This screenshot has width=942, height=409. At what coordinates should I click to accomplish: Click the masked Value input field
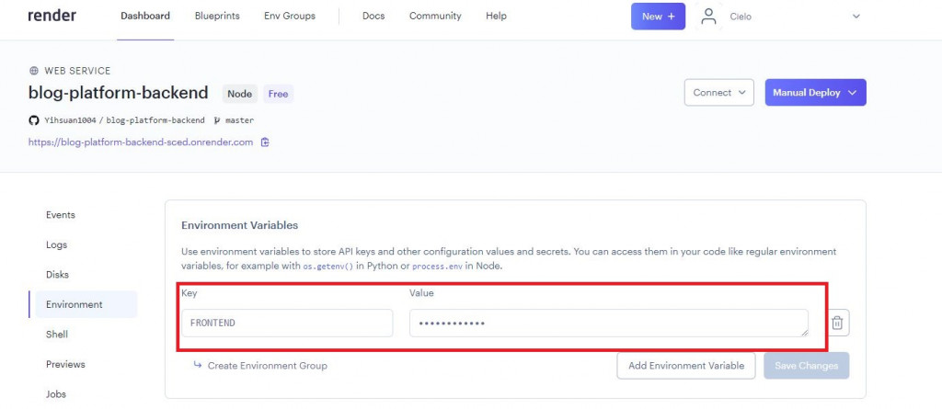[x=609, y=324]
